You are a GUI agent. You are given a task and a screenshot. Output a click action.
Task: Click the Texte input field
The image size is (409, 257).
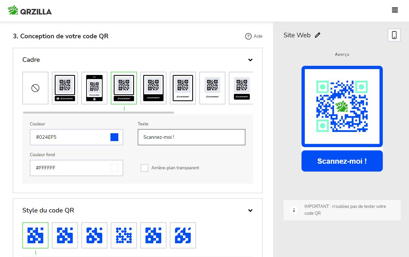coord(191,137)
